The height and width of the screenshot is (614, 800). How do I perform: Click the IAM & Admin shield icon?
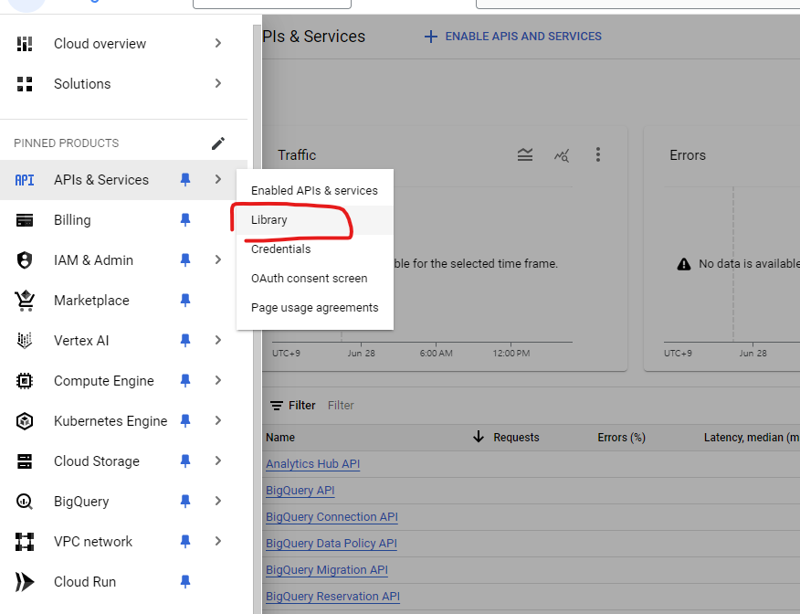click(x=25, y=260)
